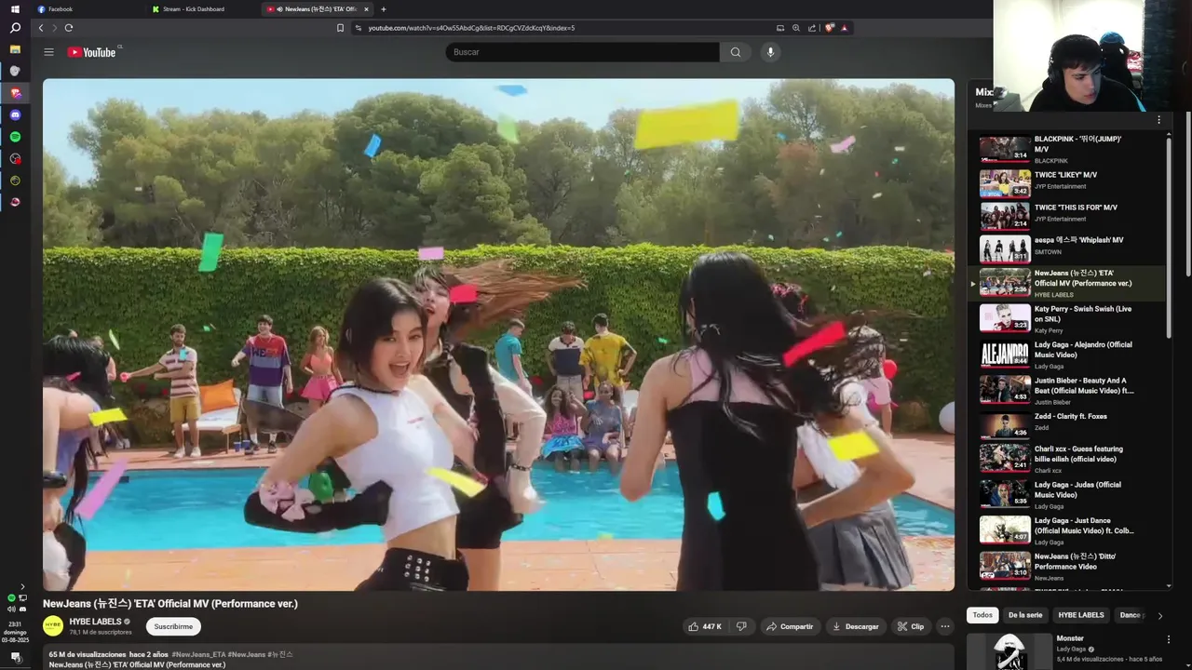View site information icon in address bar
This screenshot has height=670, width=1192.
(x=359, y=28)
